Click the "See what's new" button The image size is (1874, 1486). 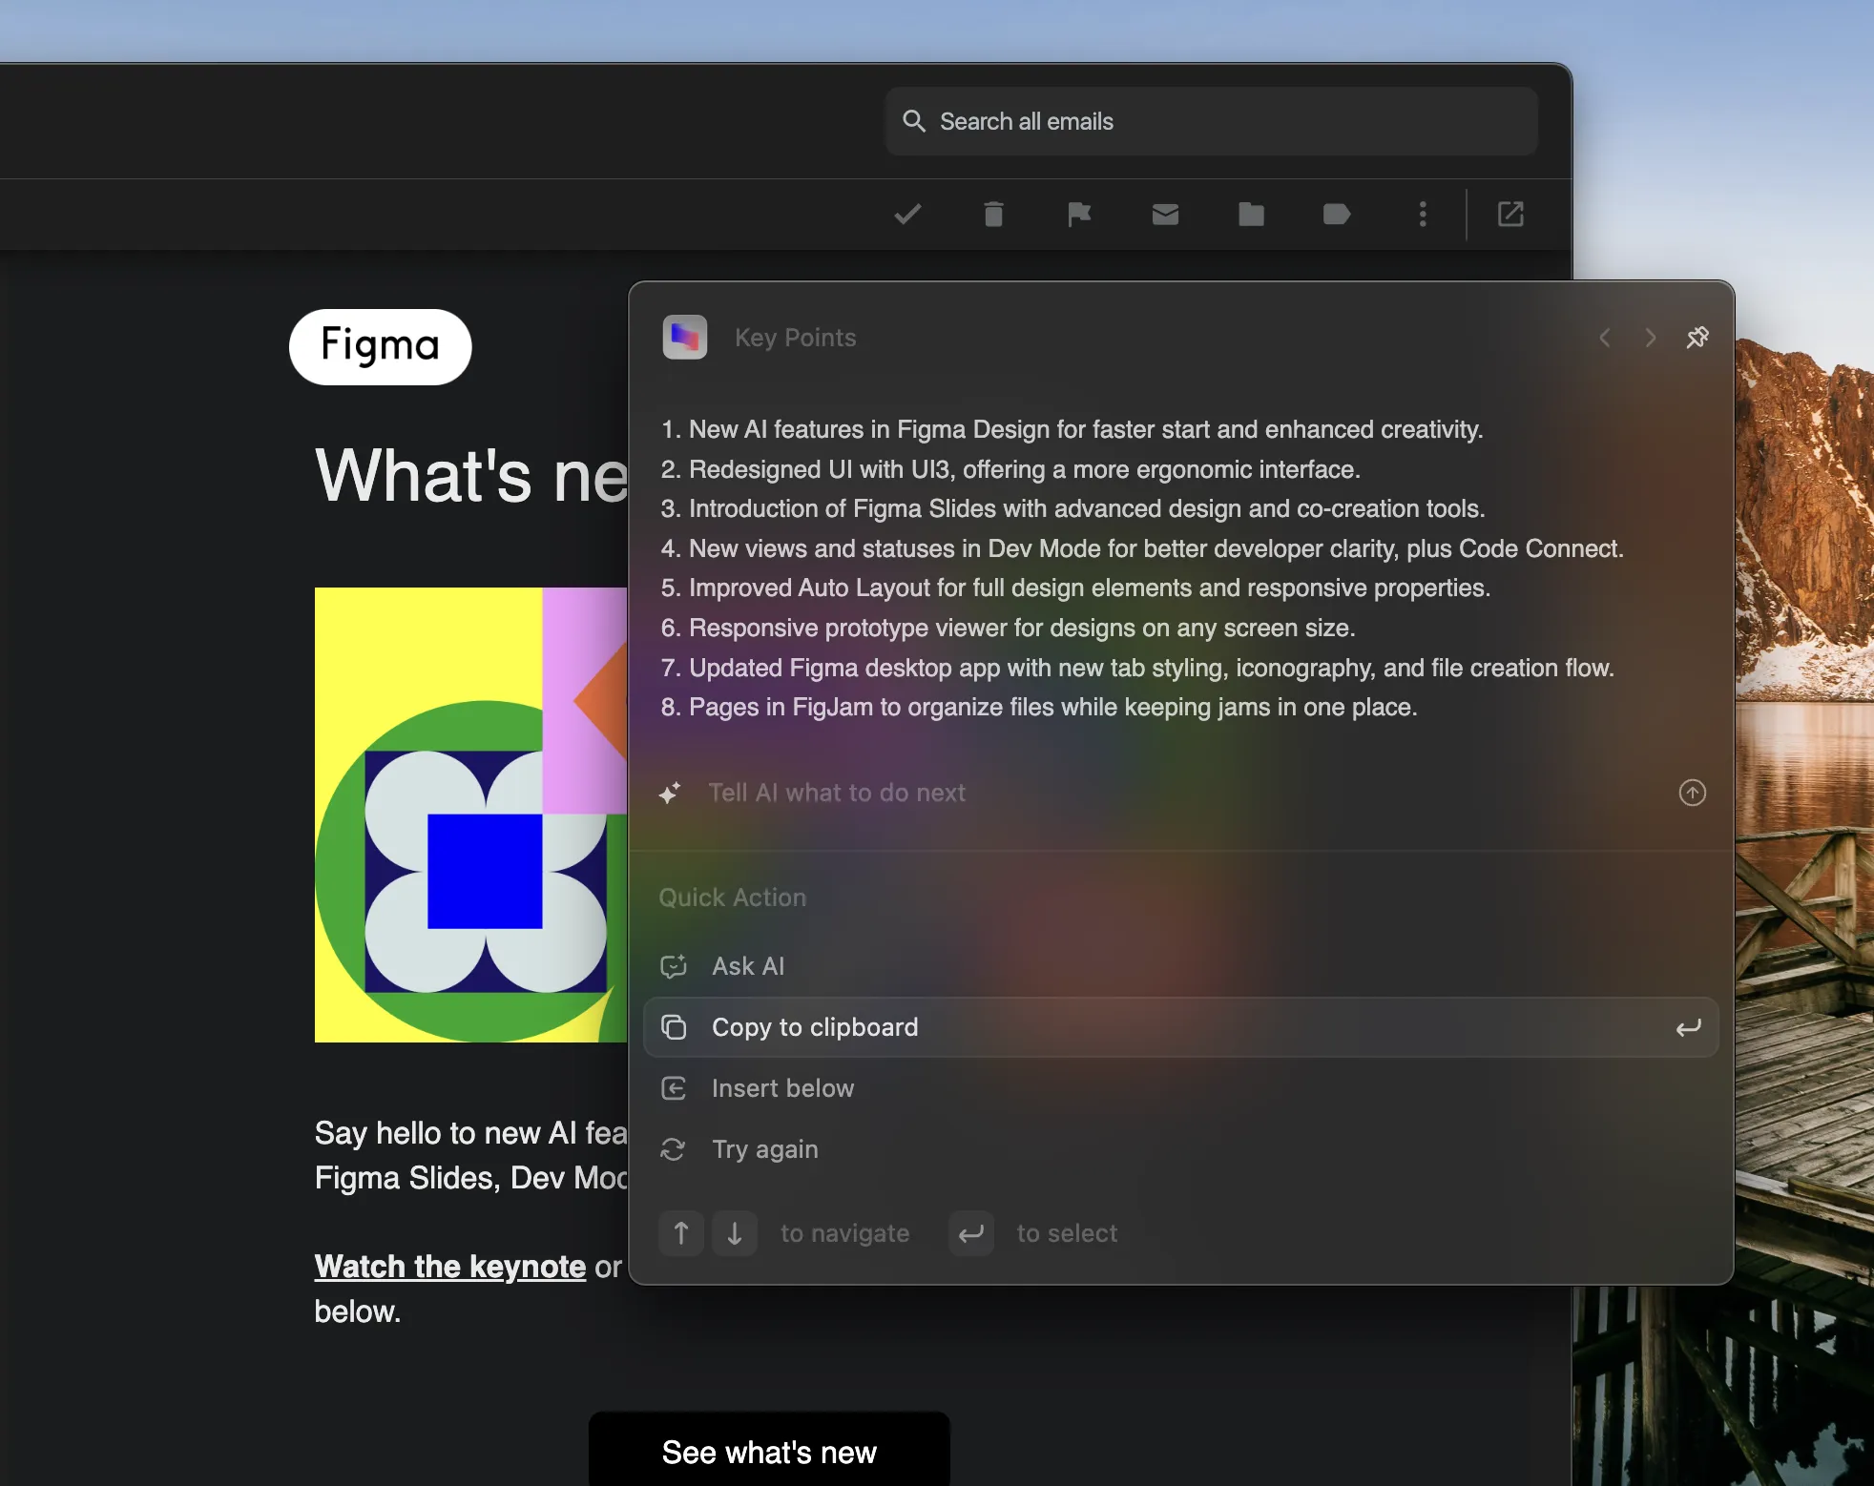coord(768,1451)
